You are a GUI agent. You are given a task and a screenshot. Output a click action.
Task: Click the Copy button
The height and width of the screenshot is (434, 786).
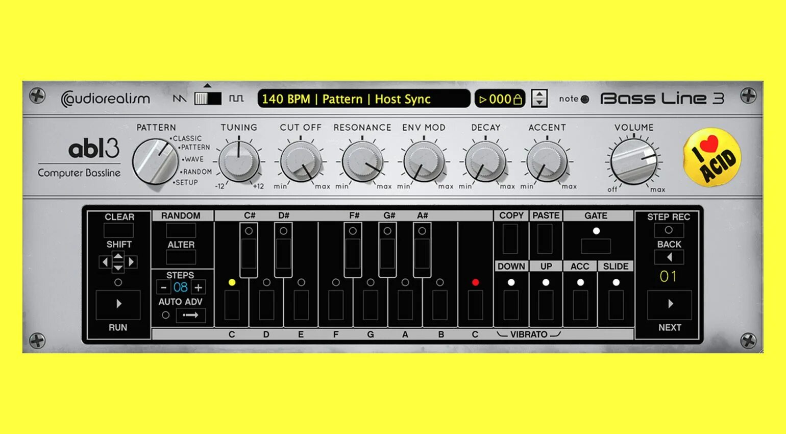pyautogui.click(x=510, y=239)
